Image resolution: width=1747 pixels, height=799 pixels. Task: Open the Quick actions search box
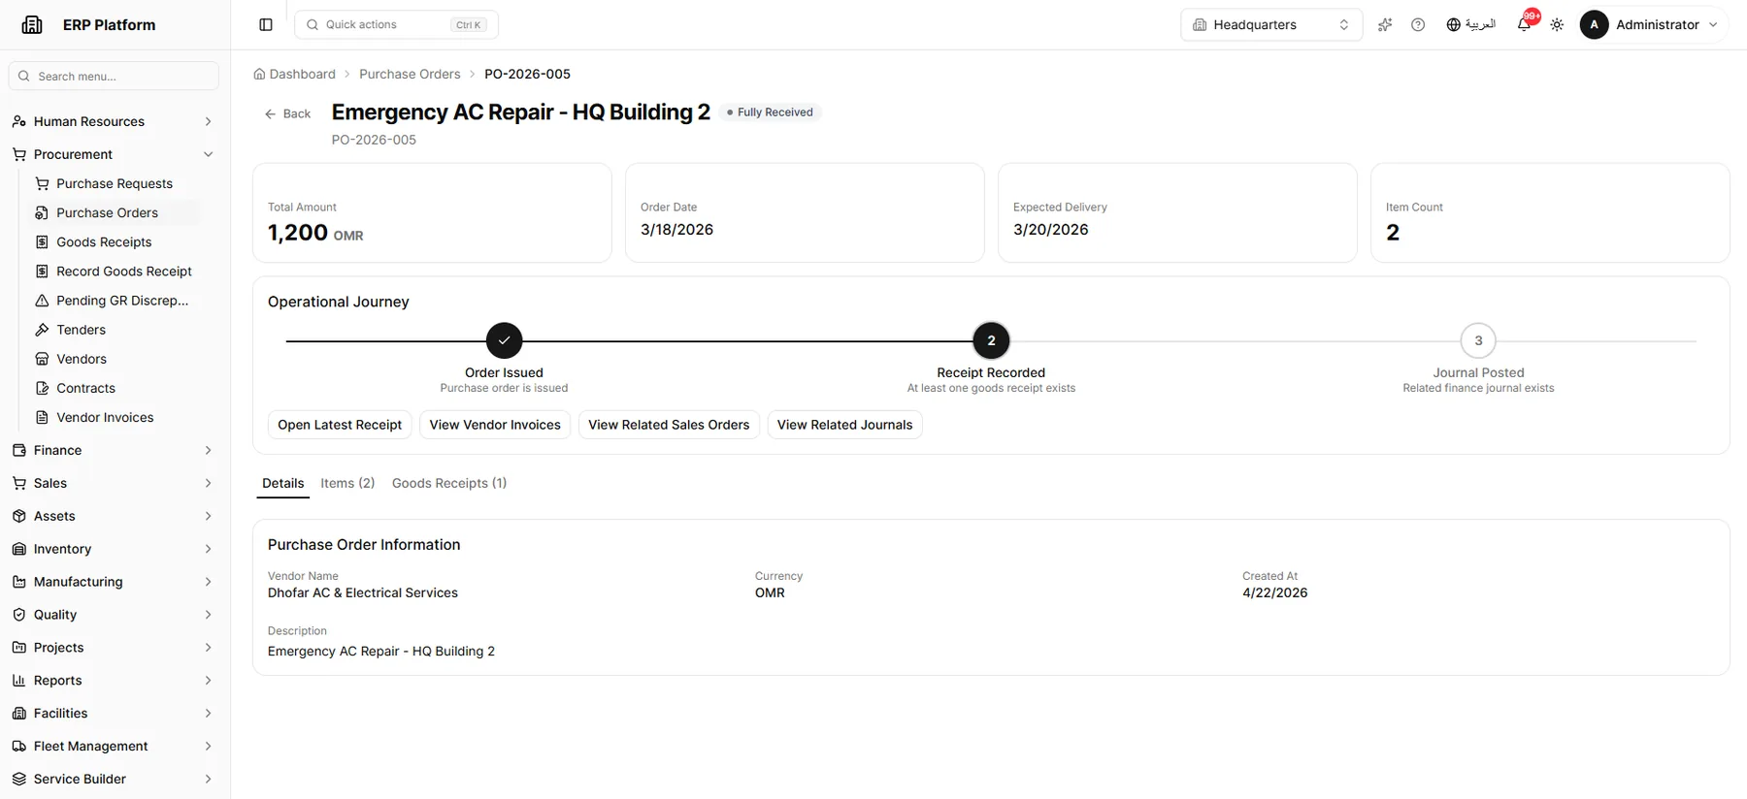(396, 24)
